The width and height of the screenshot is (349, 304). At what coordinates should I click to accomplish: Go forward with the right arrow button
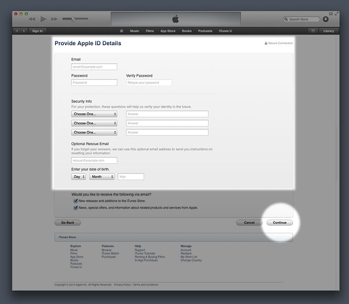coord(24,31)
